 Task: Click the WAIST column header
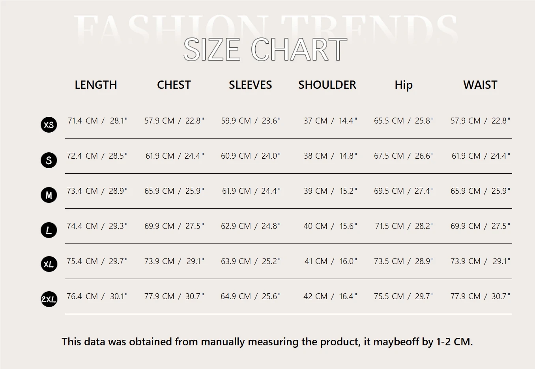pyautogui.click(x=480, y=85)
